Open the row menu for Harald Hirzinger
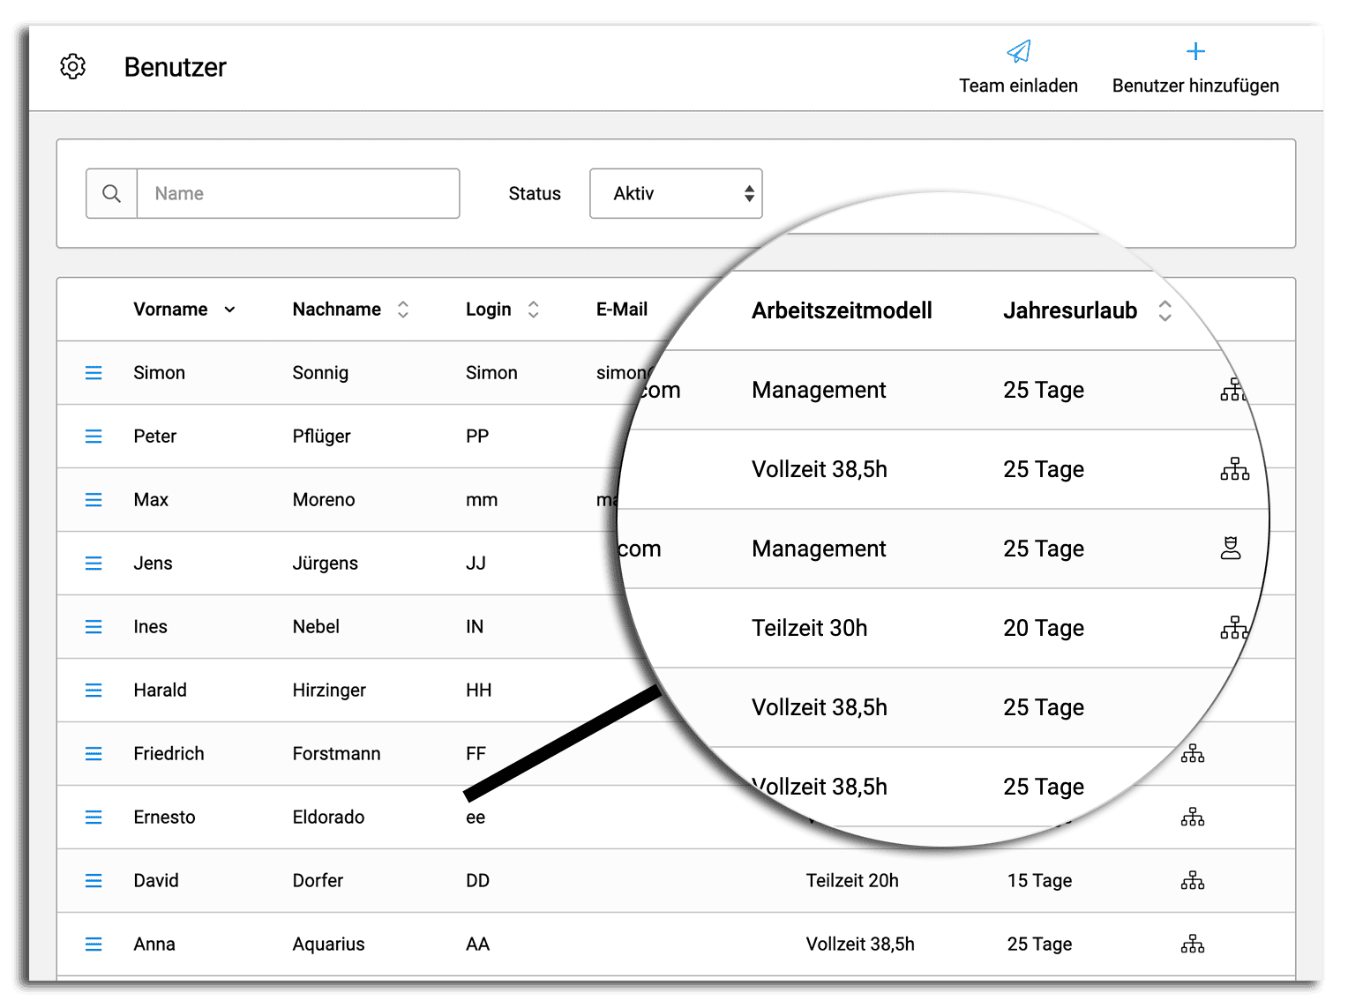Viewport: 1348px width, 1008px height. (94, 691)
